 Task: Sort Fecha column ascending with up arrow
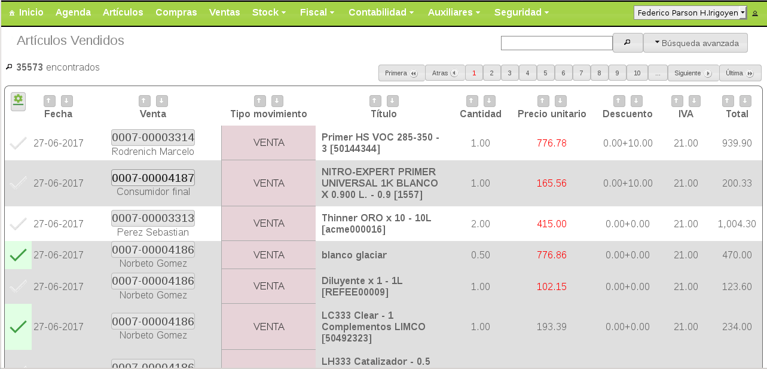[x=50, y=101]
